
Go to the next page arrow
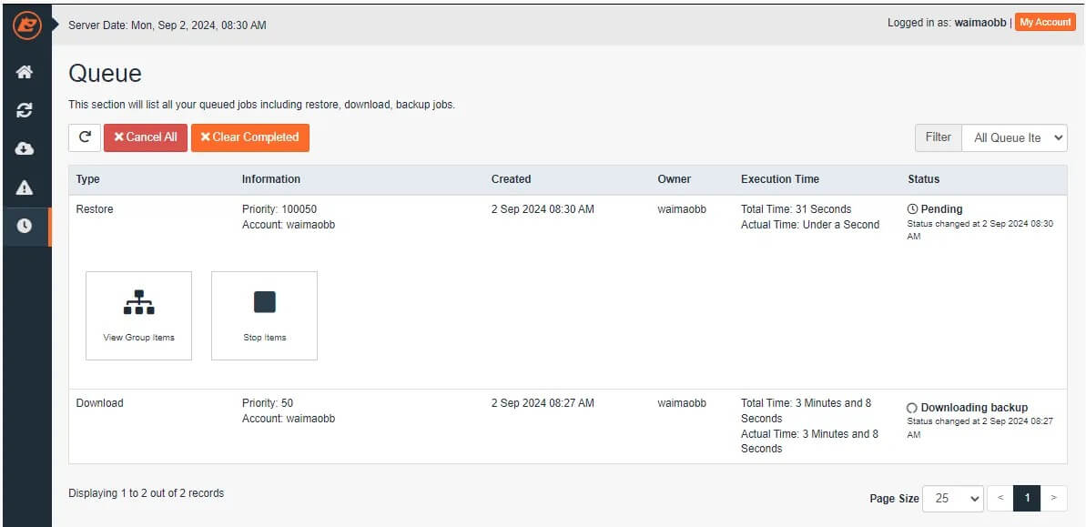1053,498
